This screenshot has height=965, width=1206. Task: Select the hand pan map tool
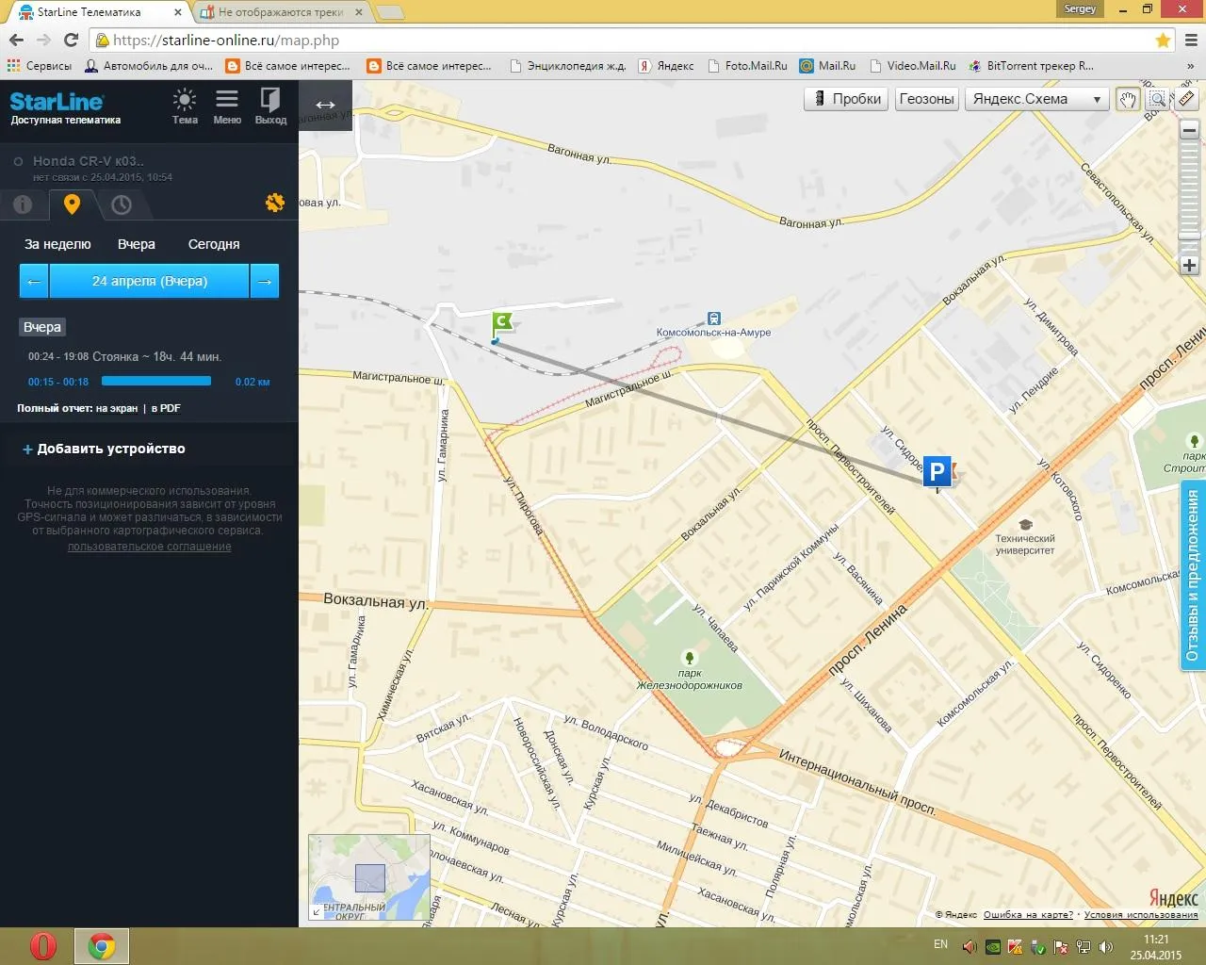tap(1128, 99)
